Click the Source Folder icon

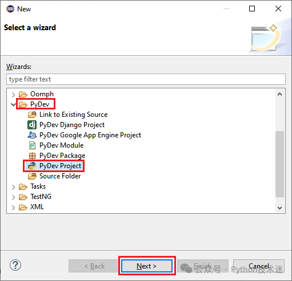pyautogui.click(x=32, y=176)
